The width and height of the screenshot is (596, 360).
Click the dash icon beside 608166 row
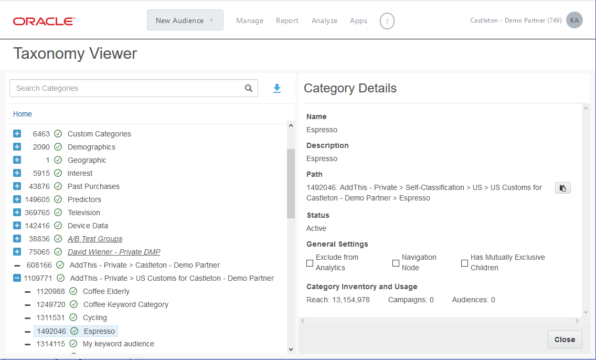(x=17, y=266)
